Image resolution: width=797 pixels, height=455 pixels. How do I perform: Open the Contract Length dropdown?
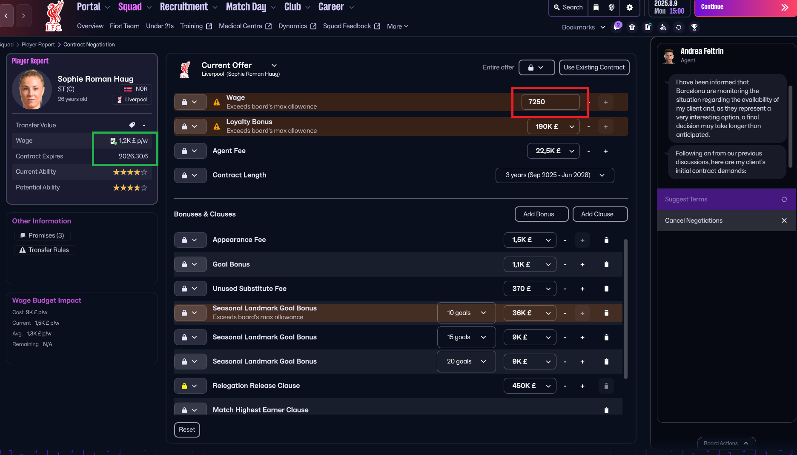(554, 175)
